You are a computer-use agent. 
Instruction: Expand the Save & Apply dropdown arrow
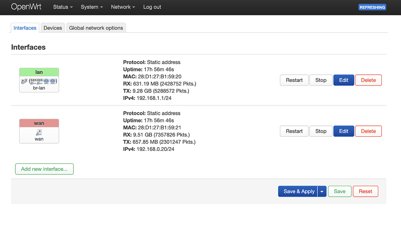pyautogui.click(x=321, y=191)
